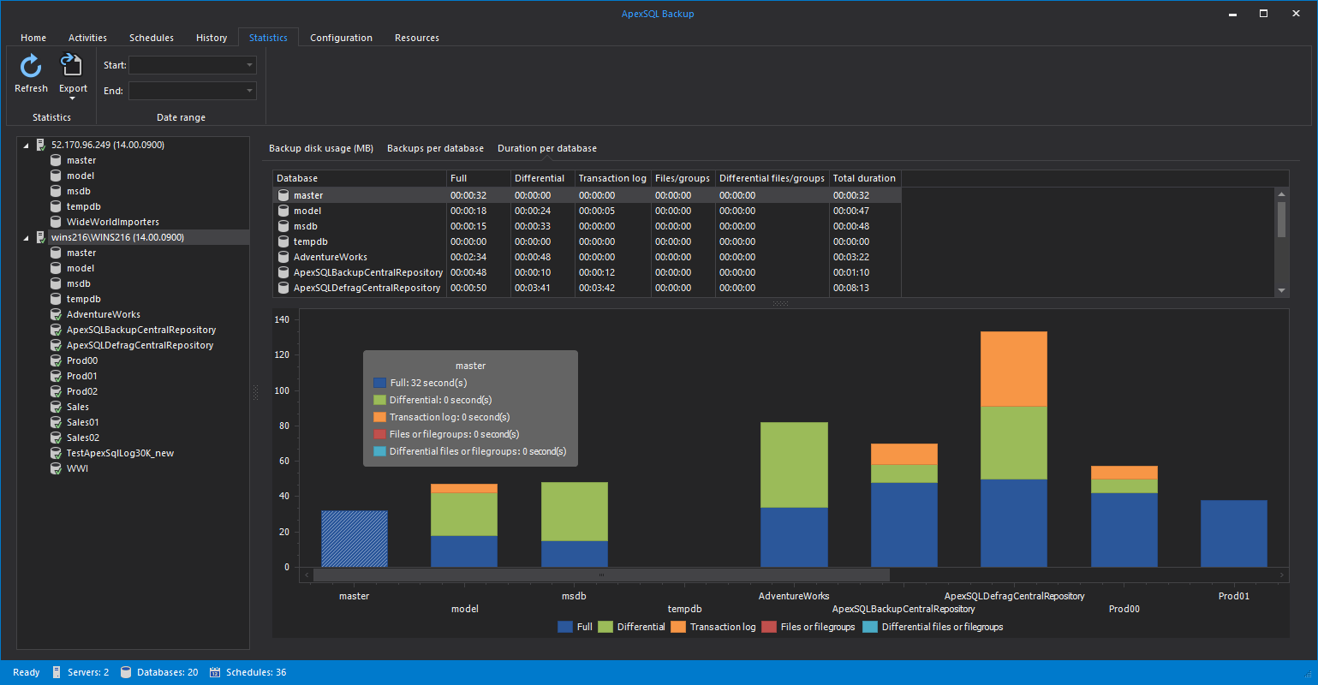Open the Backup disk usage (MB) tab

point(320,148)
